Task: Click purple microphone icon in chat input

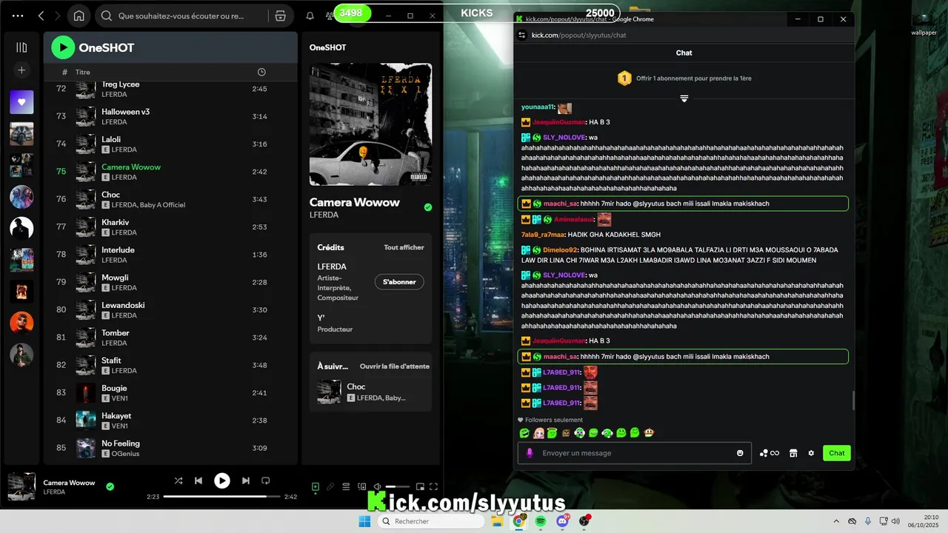Action: click(x=529, y=453)
